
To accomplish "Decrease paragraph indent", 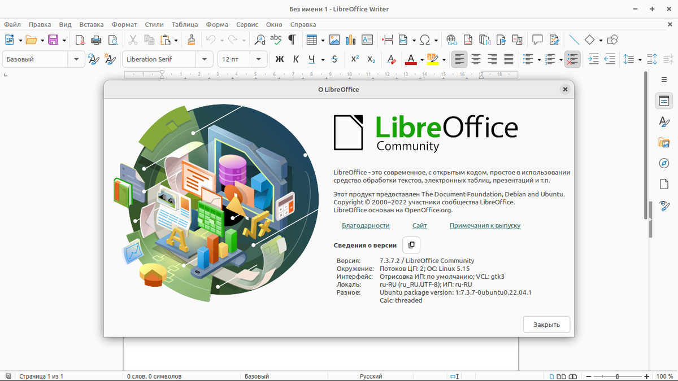I will pos(609,59).
